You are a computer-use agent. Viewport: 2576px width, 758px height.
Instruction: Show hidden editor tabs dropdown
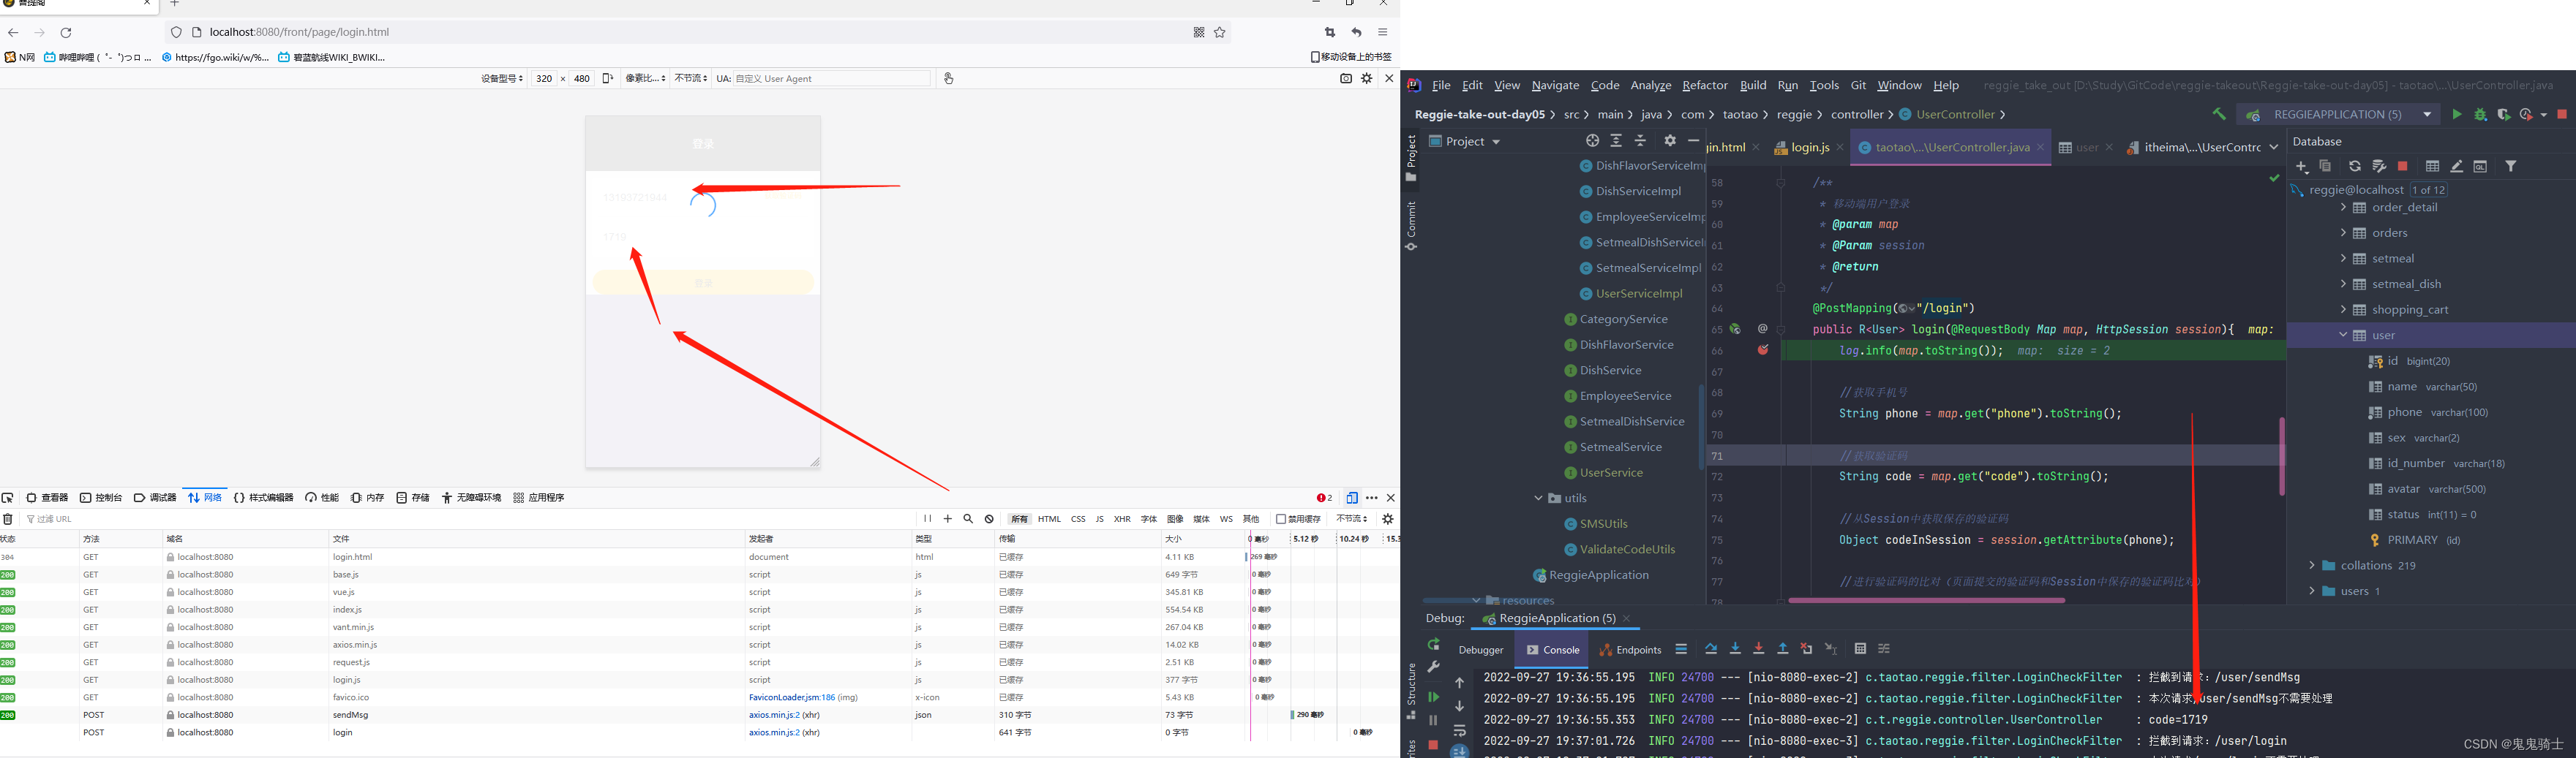point(2273,147)
